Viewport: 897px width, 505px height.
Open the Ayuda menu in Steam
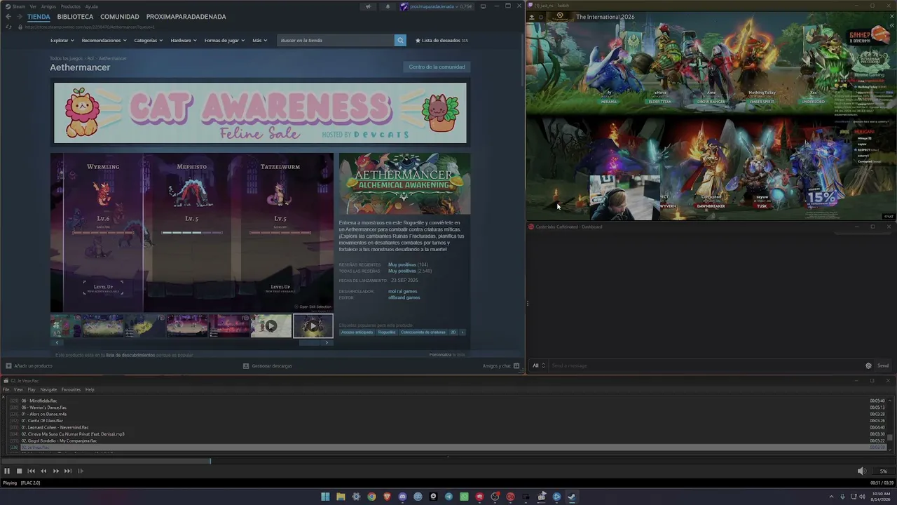(x=92, y=6)
